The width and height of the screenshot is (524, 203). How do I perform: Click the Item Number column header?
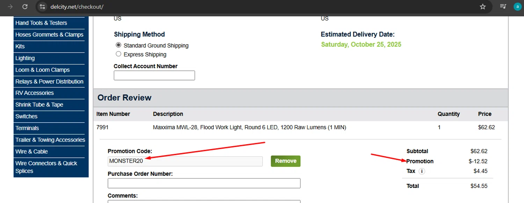tap(113, 114)
